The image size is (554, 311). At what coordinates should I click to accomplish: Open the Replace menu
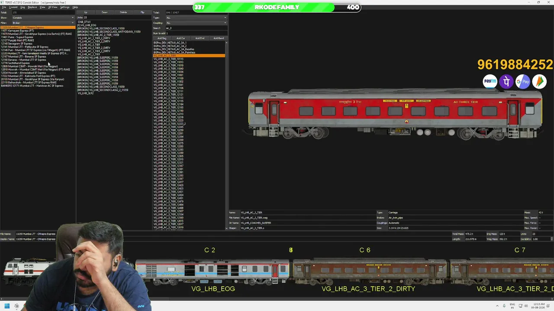pyautogui.click(x=32, y=7)
